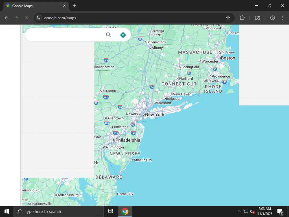Click the muted volume tray icon
Viewport: 289px width, 217px height.
(x=252, y=211)
